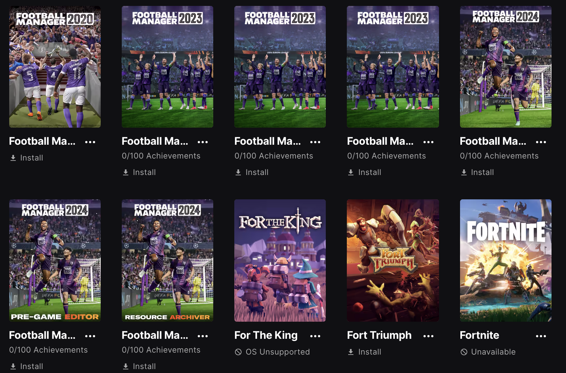Open three-dot menu for Fort Triumph

(428, 336)
